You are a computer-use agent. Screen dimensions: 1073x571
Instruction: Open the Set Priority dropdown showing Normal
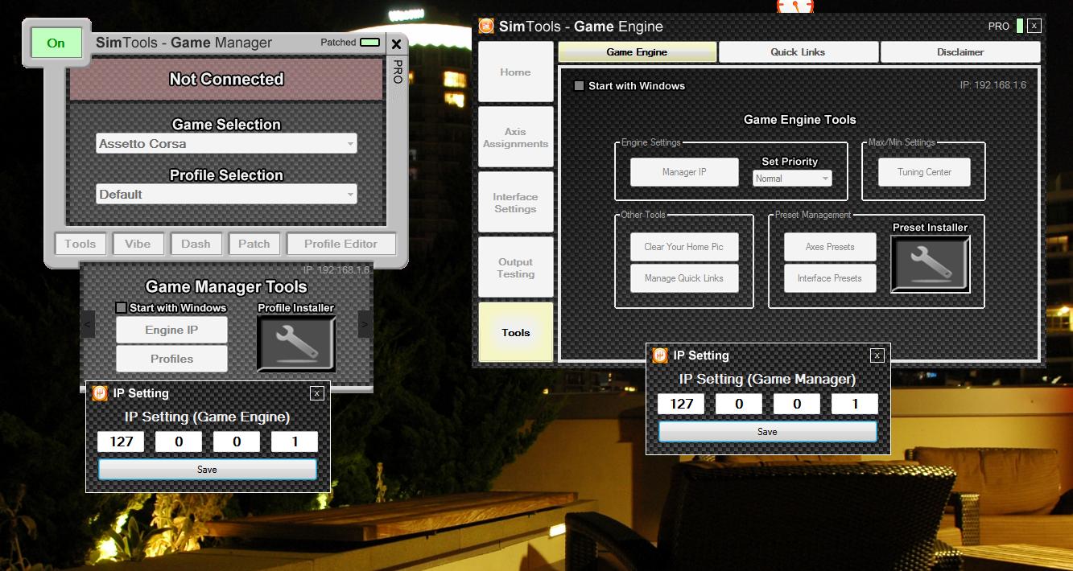[792, 179]
